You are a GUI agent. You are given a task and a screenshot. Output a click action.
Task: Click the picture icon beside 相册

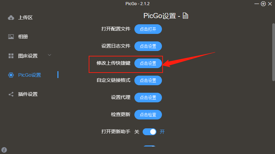coord(11,37)
